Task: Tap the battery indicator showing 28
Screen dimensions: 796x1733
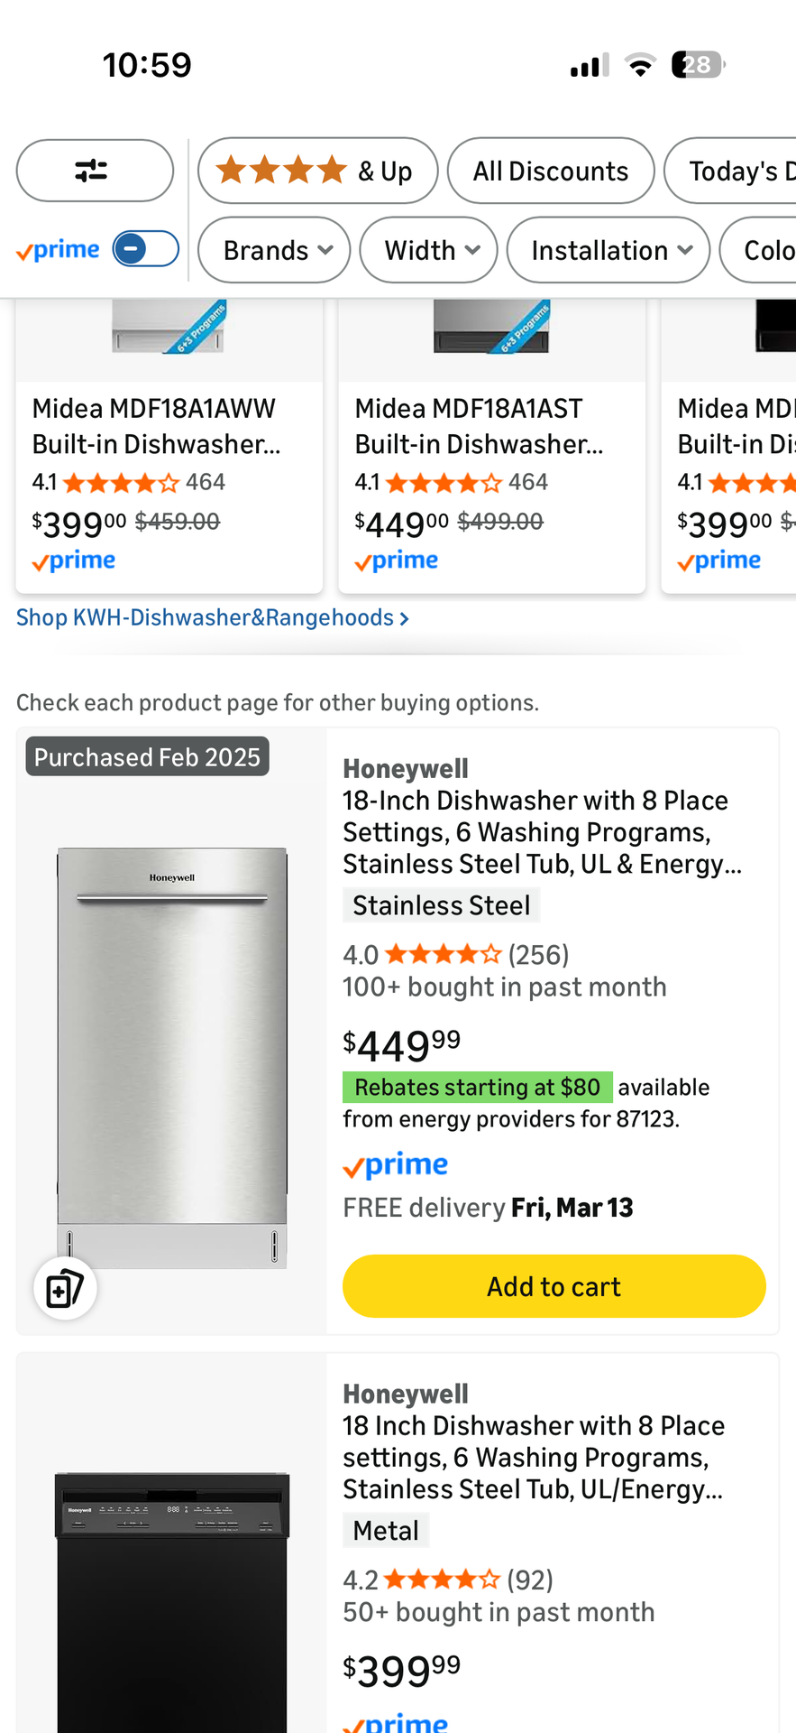Action: [x=696, y=63]
